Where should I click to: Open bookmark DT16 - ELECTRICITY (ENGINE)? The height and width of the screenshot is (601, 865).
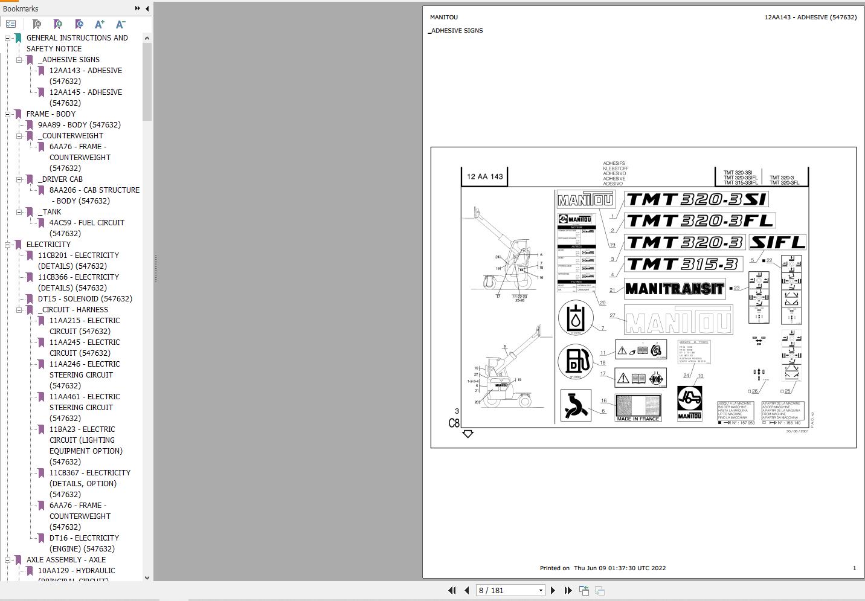click(x=85, y=544)
